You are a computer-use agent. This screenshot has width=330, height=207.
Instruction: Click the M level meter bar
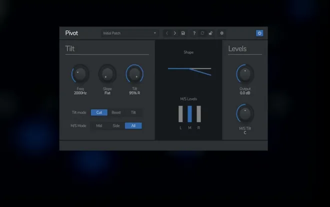(189, 114)
